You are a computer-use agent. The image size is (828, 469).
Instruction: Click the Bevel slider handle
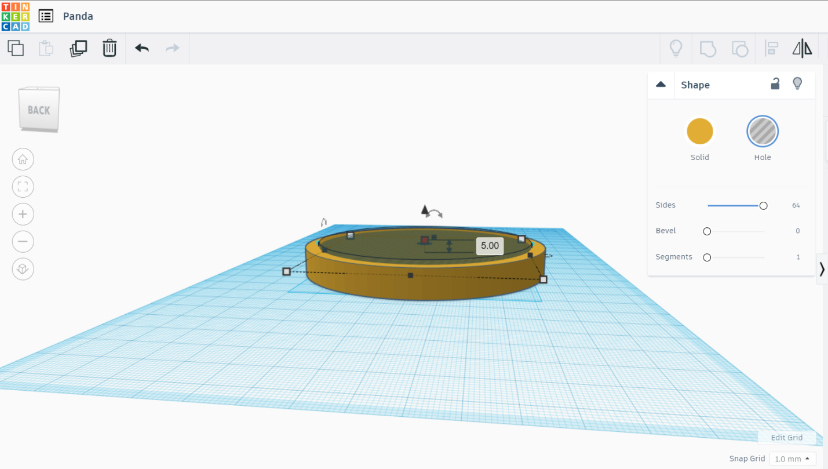[707, 231]
